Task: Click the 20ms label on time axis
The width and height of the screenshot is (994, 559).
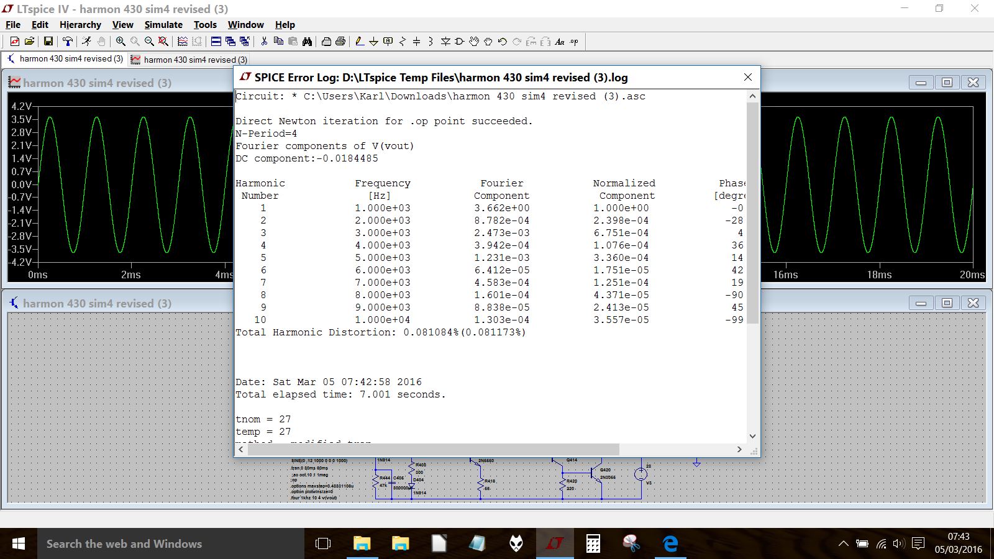Action: tap(972, 275)
